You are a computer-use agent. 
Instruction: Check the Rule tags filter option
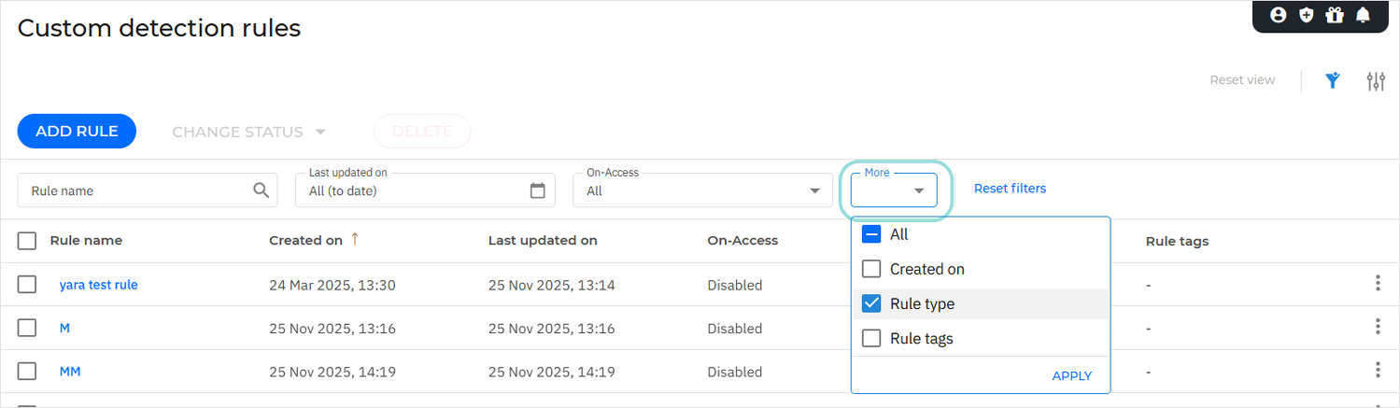point(871,338)
